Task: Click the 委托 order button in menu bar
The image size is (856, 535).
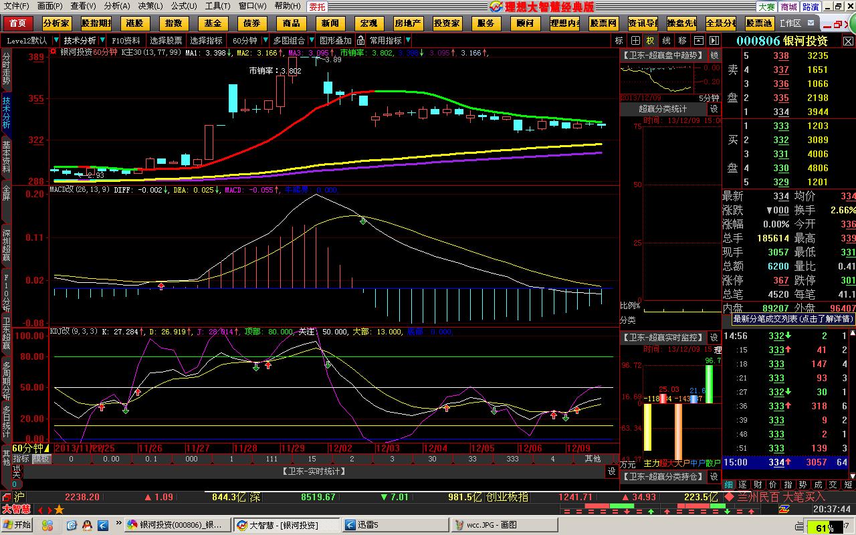Action: click(x=318, y=7)
